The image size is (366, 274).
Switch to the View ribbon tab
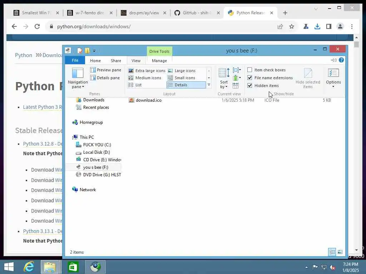(x=136, y=61)
